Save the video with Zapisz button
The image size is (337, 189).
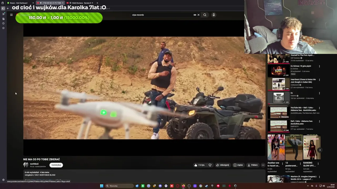(238, 165)
